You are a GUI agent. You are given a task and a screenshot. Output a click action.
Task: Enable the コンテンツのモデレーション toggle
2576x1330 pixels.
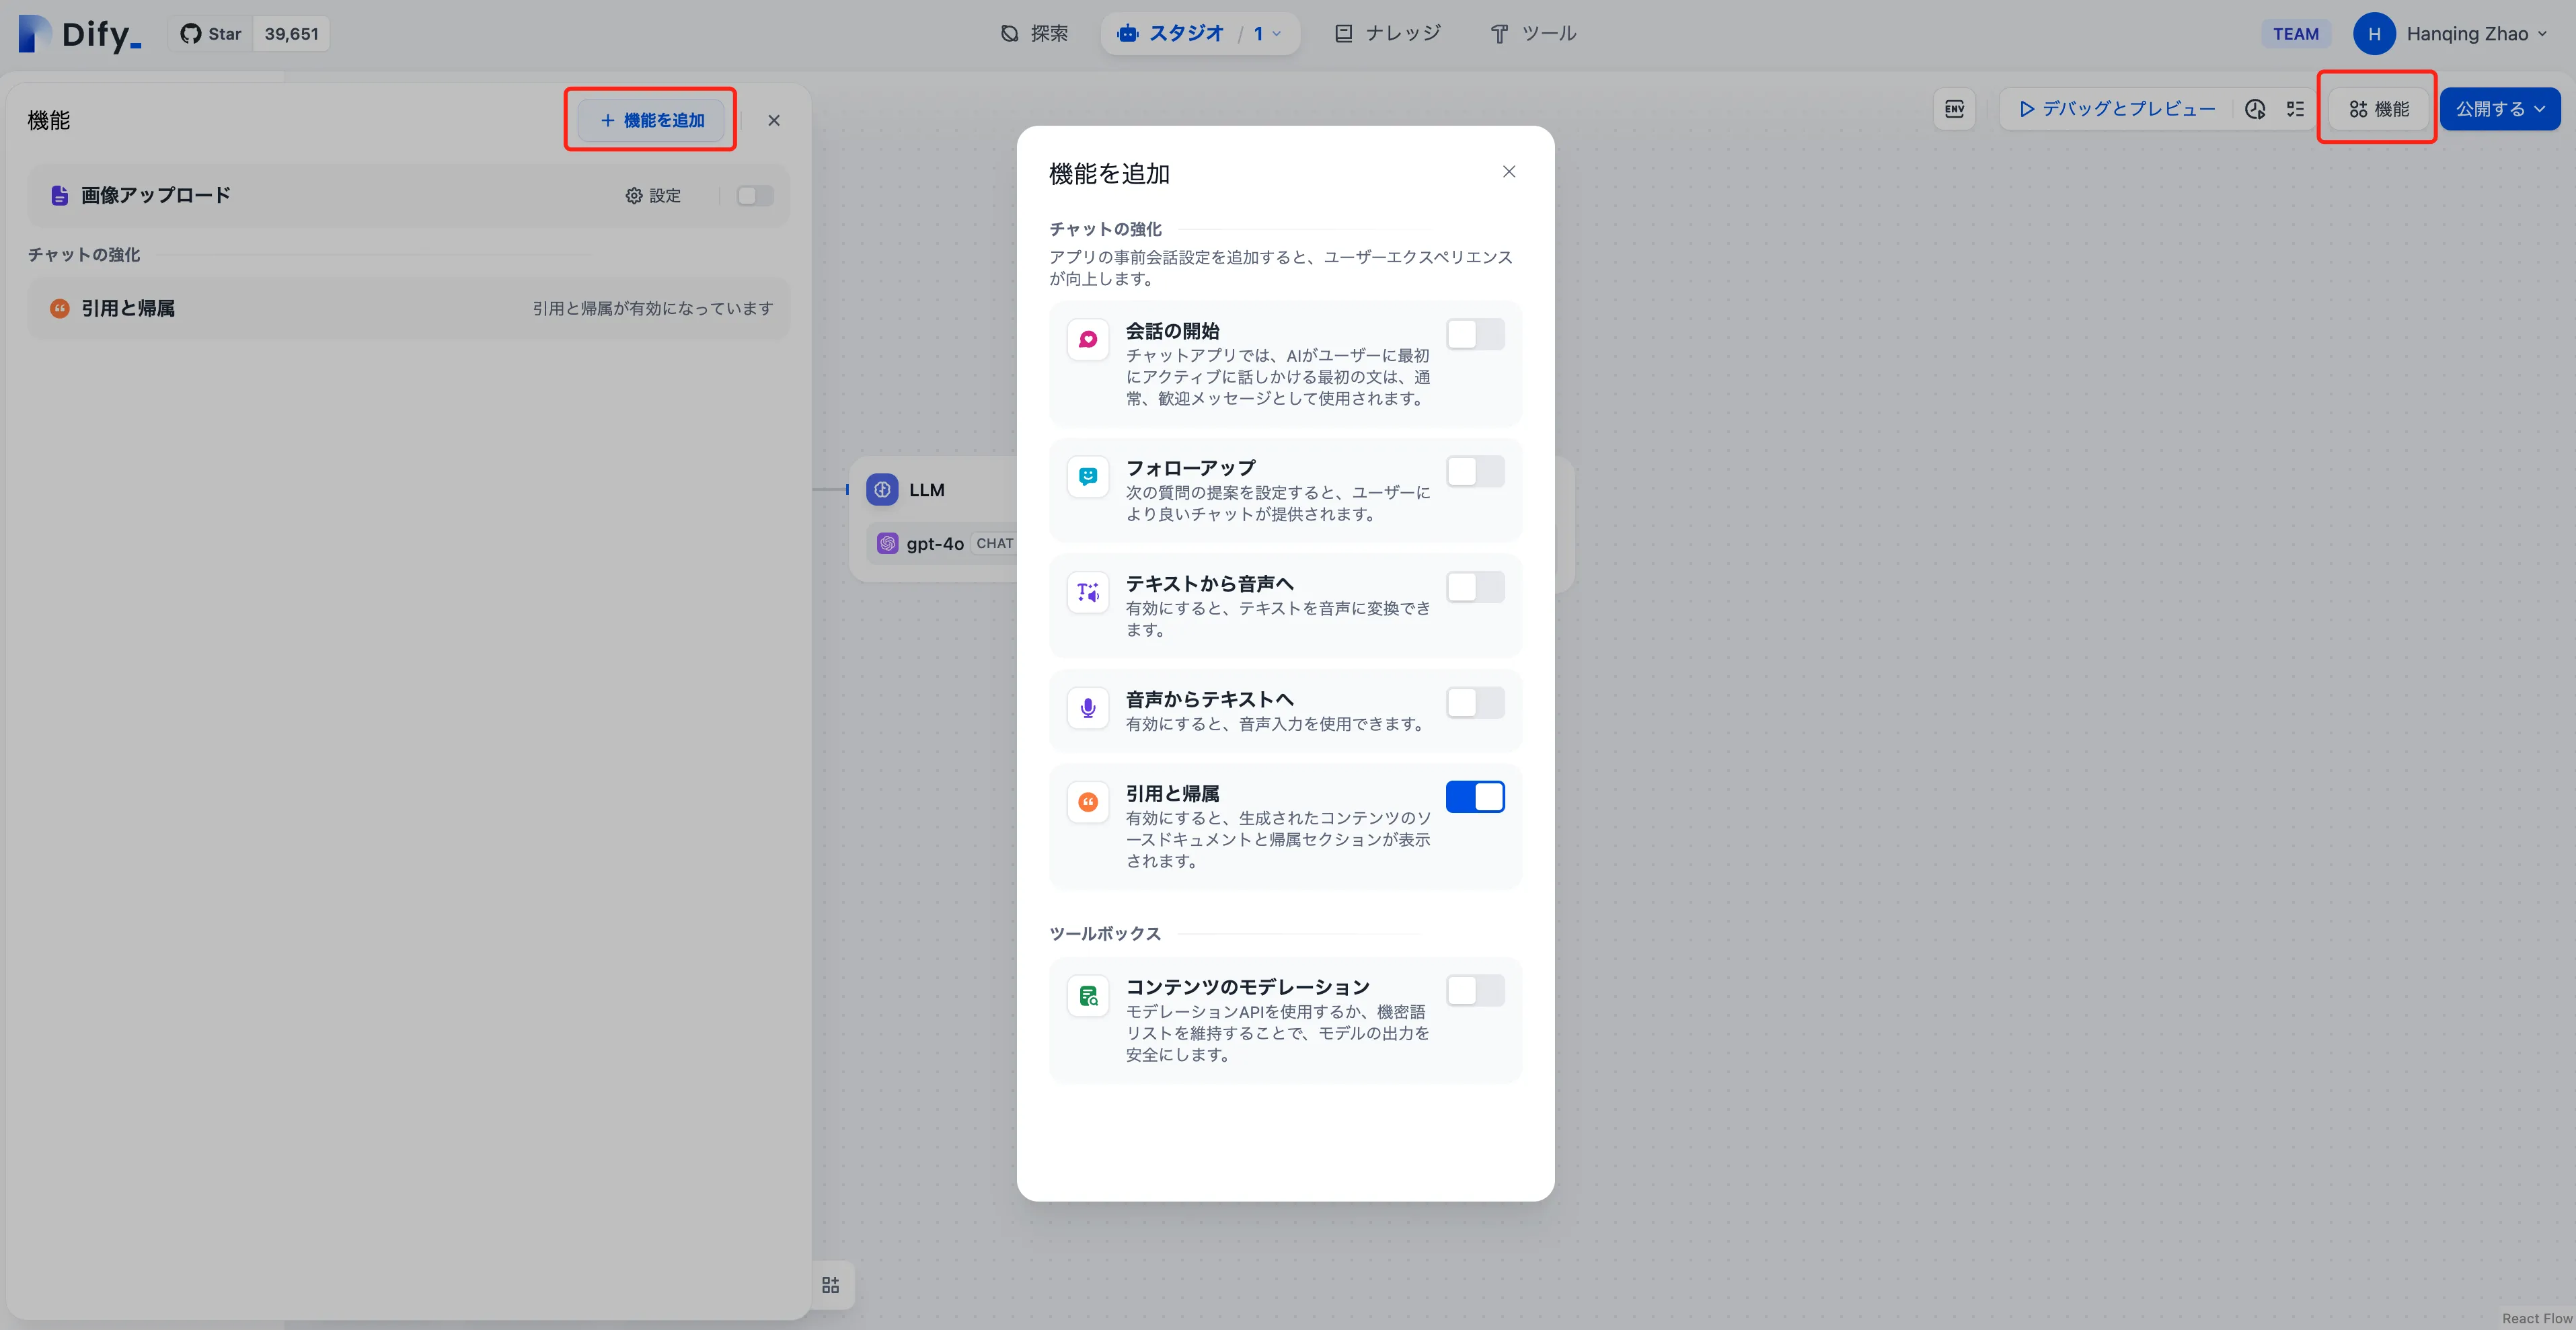[x=1475, y=991]
